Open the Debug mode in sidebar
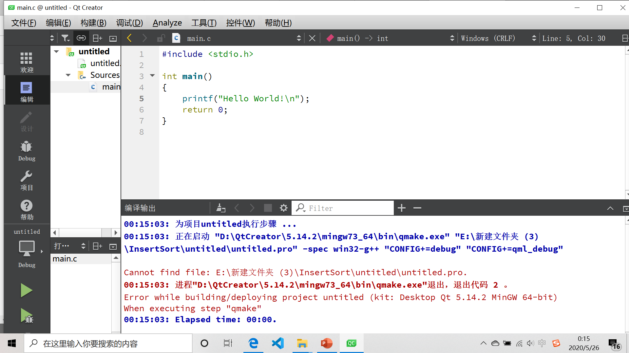Image resolution: width=629 pixels, height=353 pixels. [x=27, y=151]
